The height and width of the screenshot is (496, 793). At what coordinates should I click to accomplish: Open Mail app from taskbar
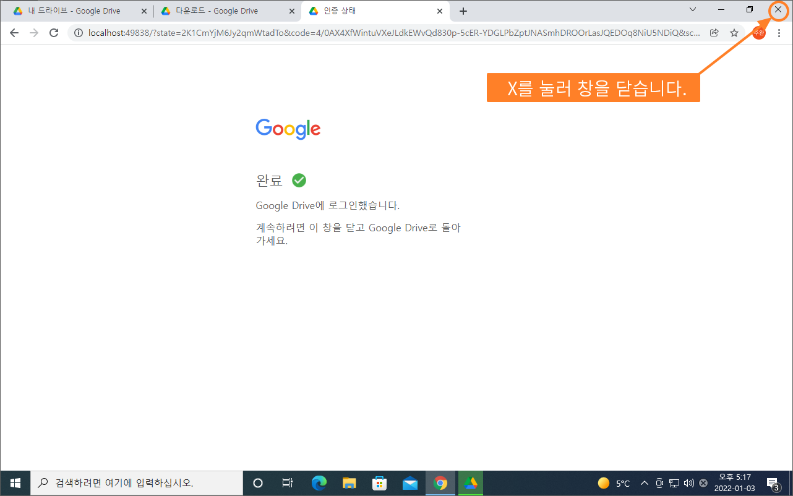pyautogui.click(x=409, y=483)
